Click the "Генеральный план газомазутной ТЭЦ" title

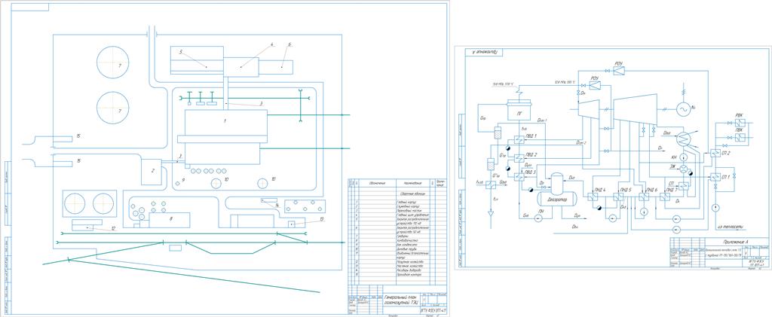(400, 300)
